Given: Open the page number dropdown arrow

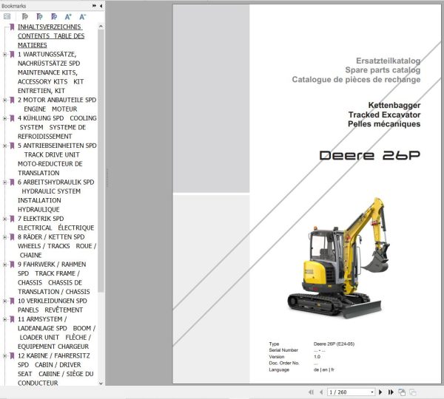Looking at the screenshot, I should (x=372, y=392).
